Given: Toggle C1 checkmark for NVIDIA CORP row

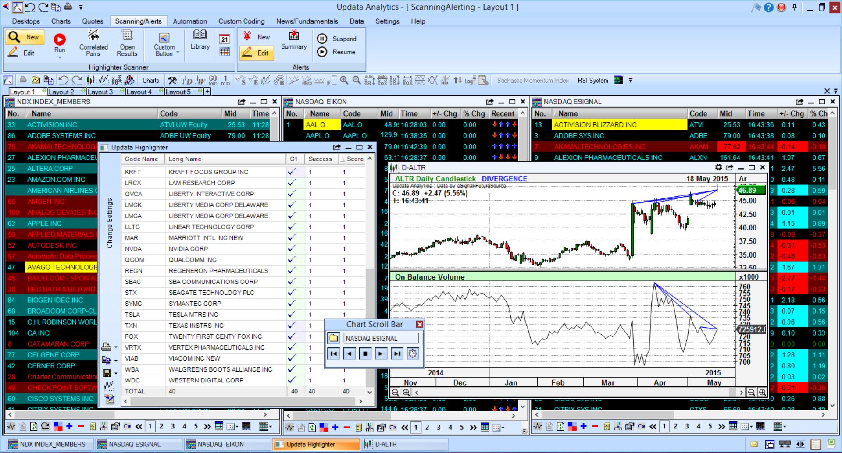Looking at the screenshot, I should pos(292,248).
